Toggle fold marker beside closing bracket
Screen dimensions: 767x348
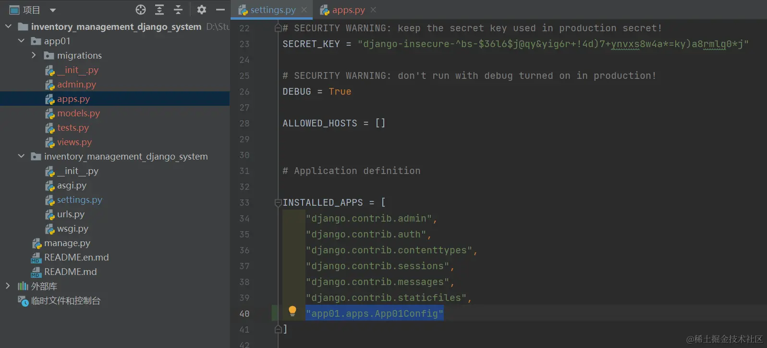(278, 329)
